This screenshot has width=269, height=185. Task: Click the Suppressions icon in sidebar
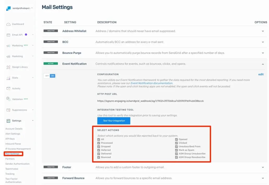point(8,110)
